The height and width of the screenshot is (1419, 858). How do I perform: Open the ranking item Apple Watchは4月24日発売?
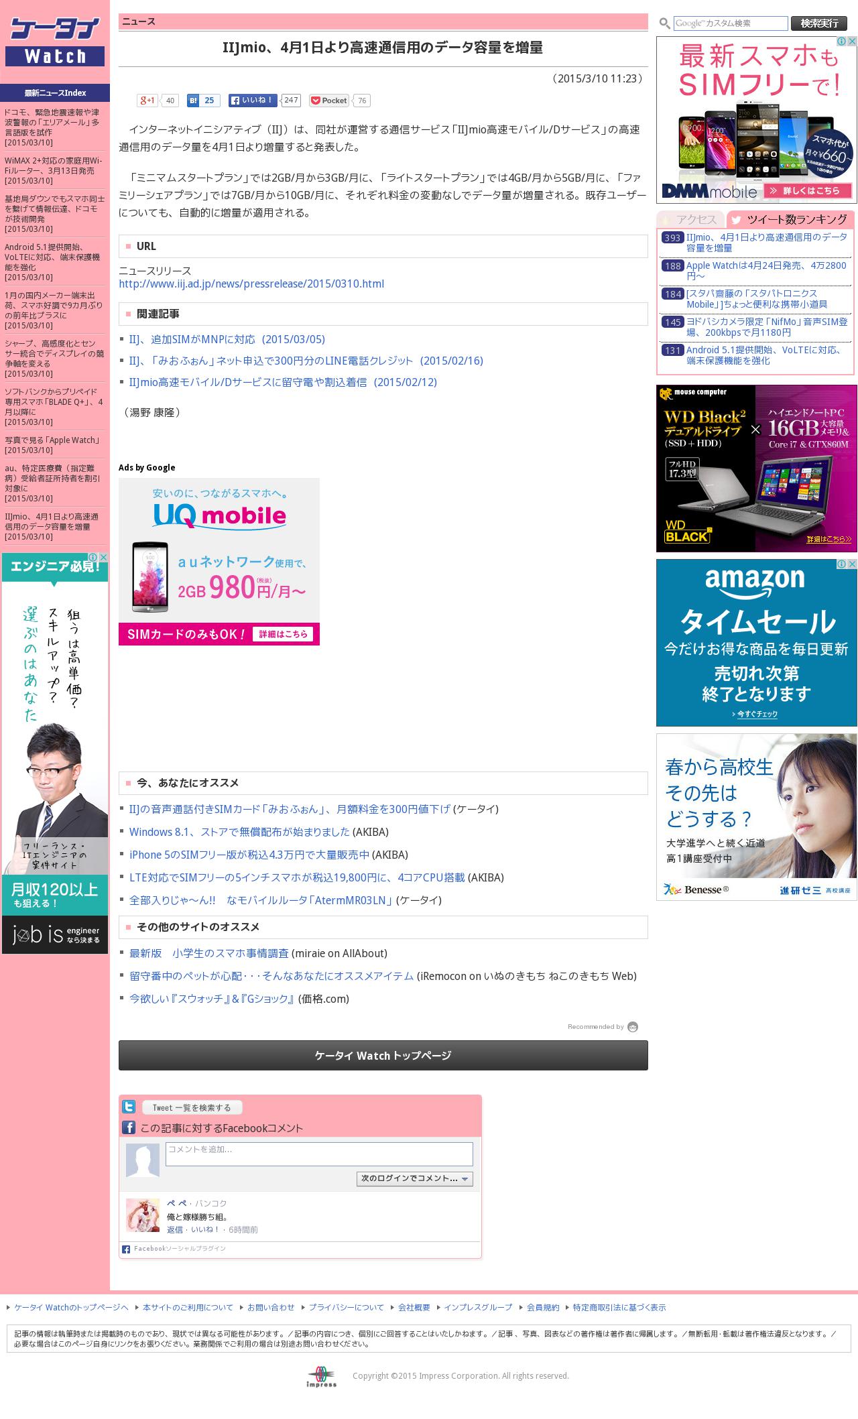(x=766, y=271)
